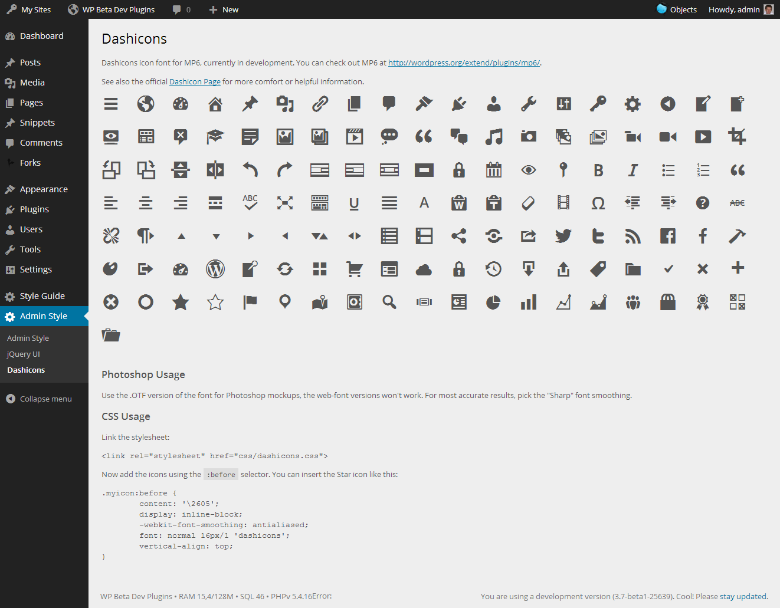The width and height of the screenshot is (780, 608).
Task: Click the flag dashicon
Action: [250, 302]
